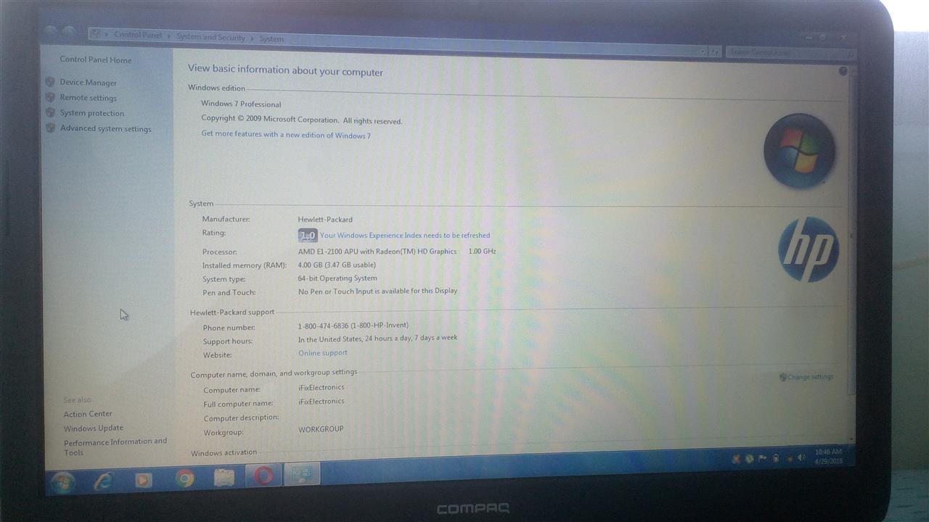Viewport: 929px width, 522px height.
Task: Click Change settings link
Action: coord(811,377)
